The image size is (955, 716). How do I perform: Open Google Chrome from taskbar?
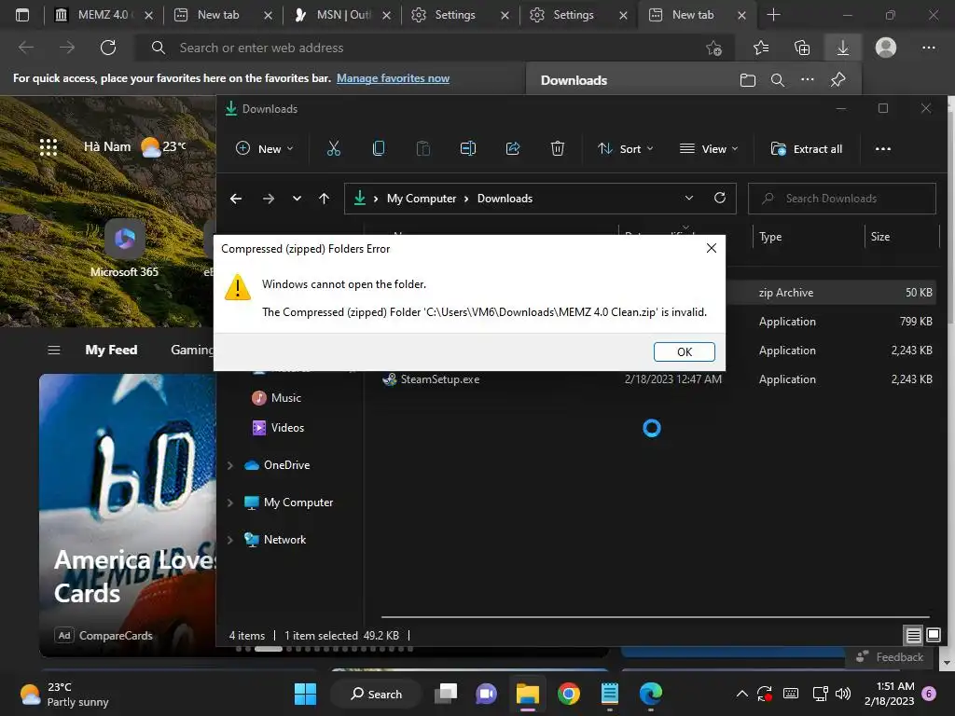568,694
